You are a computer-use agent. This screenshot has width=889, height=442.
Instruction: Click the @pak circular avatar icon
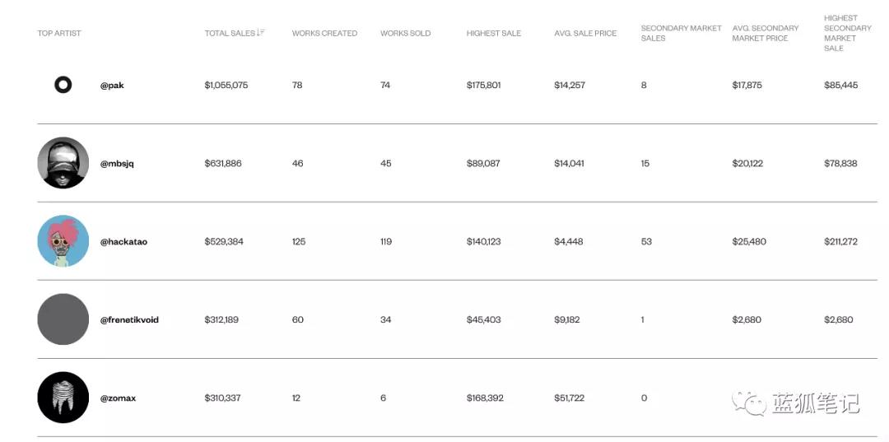coord(63,85)
